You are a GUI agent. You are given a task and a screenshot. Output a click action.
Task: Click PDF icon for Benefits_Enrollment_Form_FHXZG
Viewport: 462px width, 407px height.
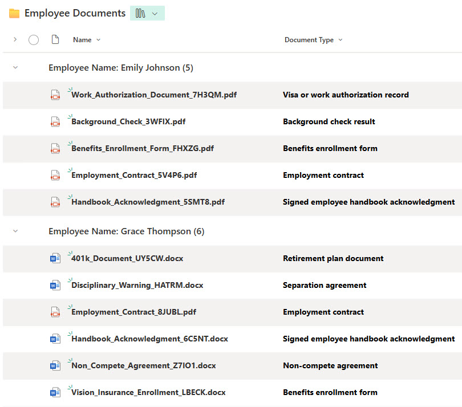coord(55,148)
